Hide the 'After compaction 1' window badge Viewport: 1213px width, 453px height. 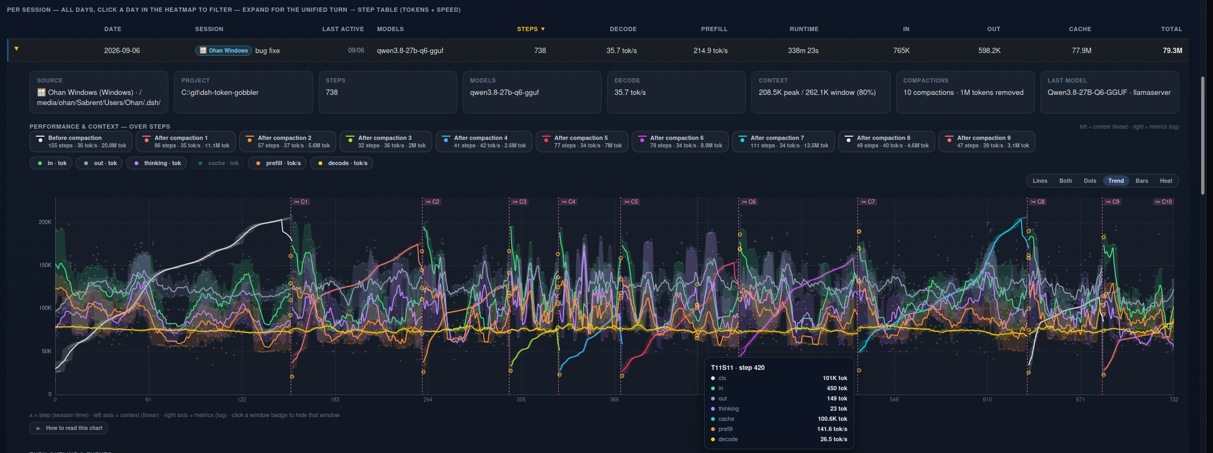(x=186, y=142)
